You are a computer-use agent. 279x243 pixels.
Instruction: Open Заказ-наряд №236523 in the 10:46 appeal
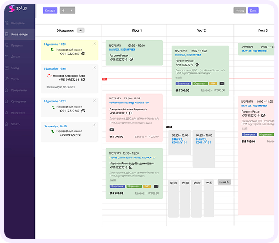[x=61, y=87]
